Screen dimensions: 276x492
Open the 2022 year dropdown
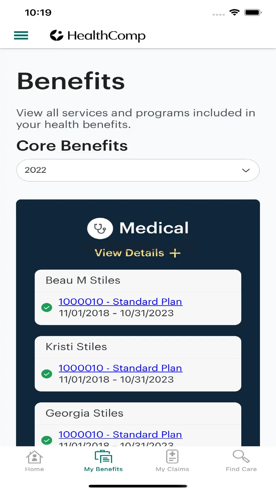[138, 170]
